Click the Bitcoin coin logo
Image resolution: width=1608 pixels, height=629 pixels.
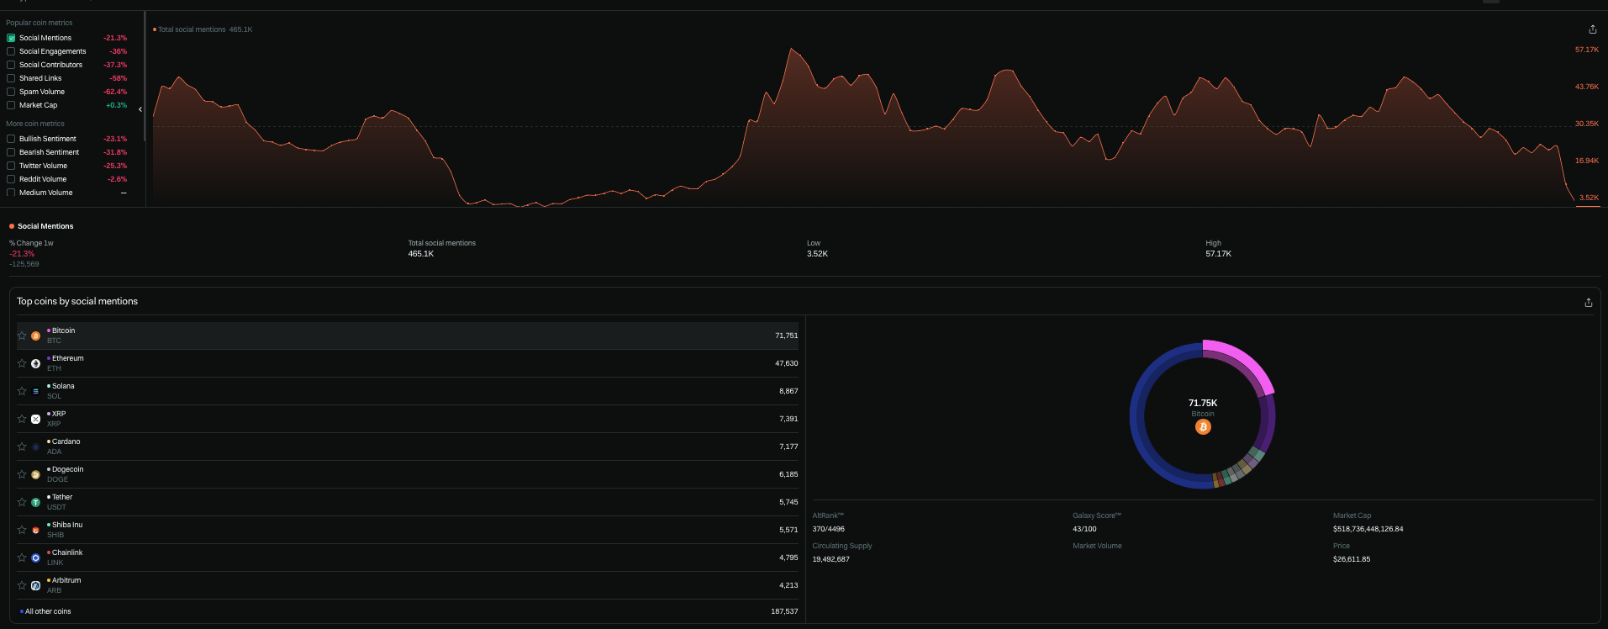tap(35, 336)
